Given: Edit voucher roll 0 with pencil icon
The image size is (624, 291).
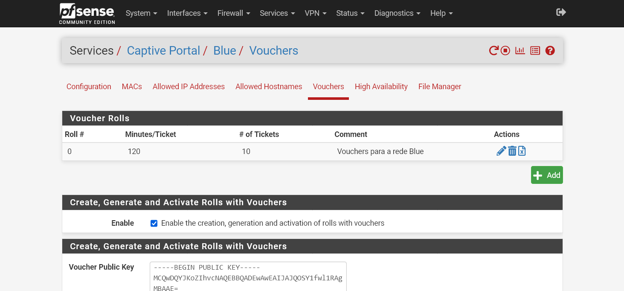Looking at the screenshot, I should click(x=501, y=151).
